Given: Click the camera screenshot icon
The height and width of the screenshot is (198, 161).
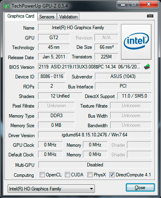Looking at the screenshot, I should (150, 16).
